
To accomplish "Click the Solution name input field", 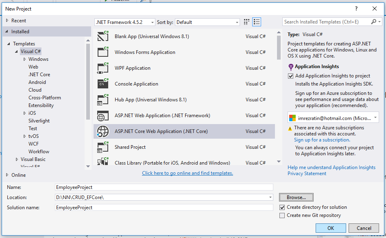I will coord(164,208).
